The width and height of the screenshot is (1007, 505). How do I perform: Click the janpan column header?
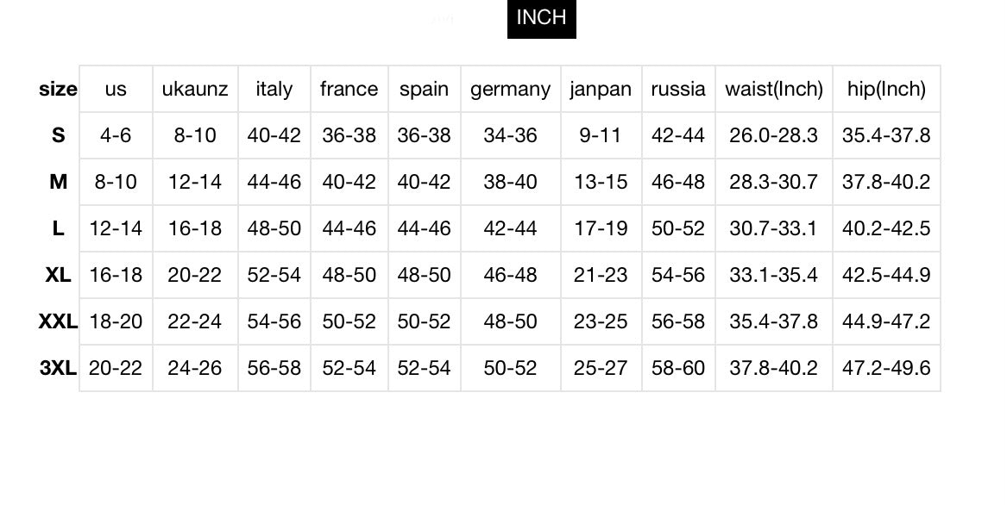pos(601,89)
